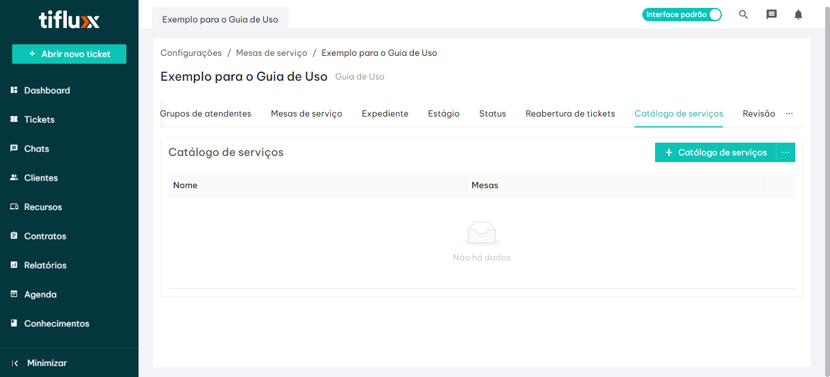Switch to the Reabertura de tickets tab
Image resolution: width=830 pixels, height=377 pixels.
570,114
